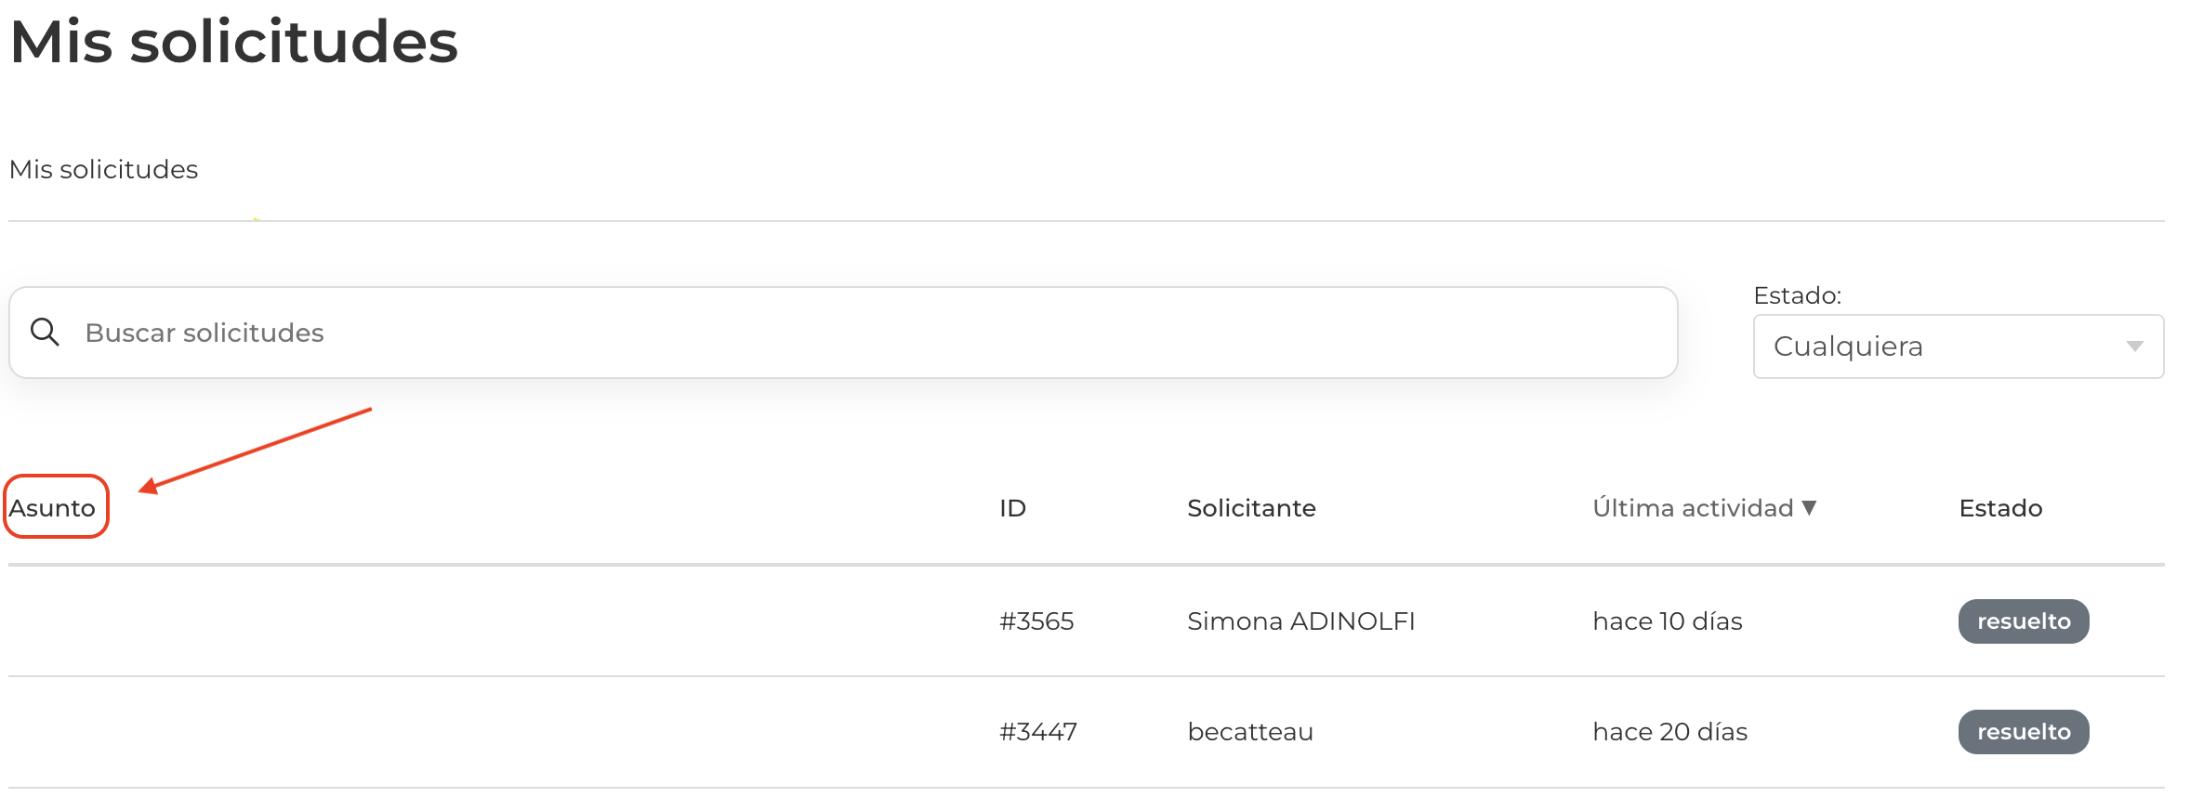Open request #3565
2190x810 pixels.
click(1036, 621)
